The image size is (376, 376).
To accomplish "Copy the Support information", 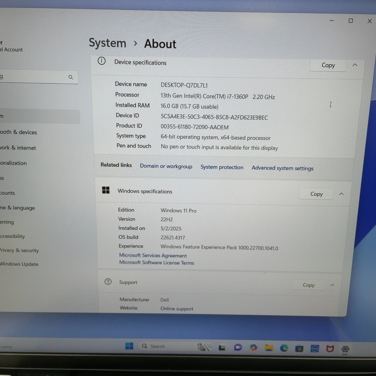I will tap(309, 285).
